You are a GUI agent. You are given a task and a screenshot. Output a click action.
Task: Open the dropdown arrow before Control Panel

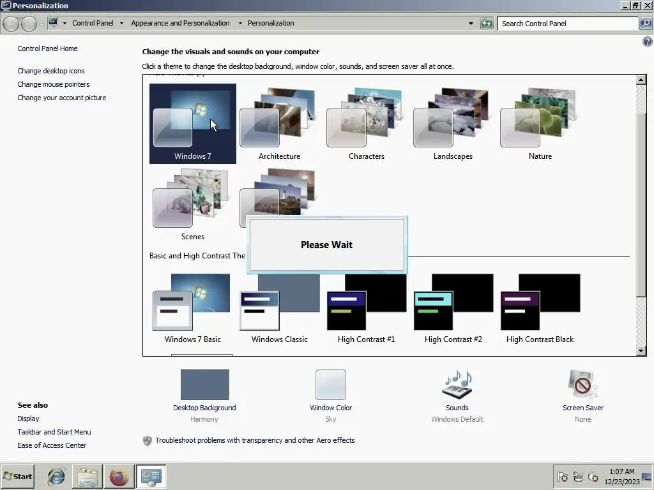pyautogui.click(x=65, y=24)
